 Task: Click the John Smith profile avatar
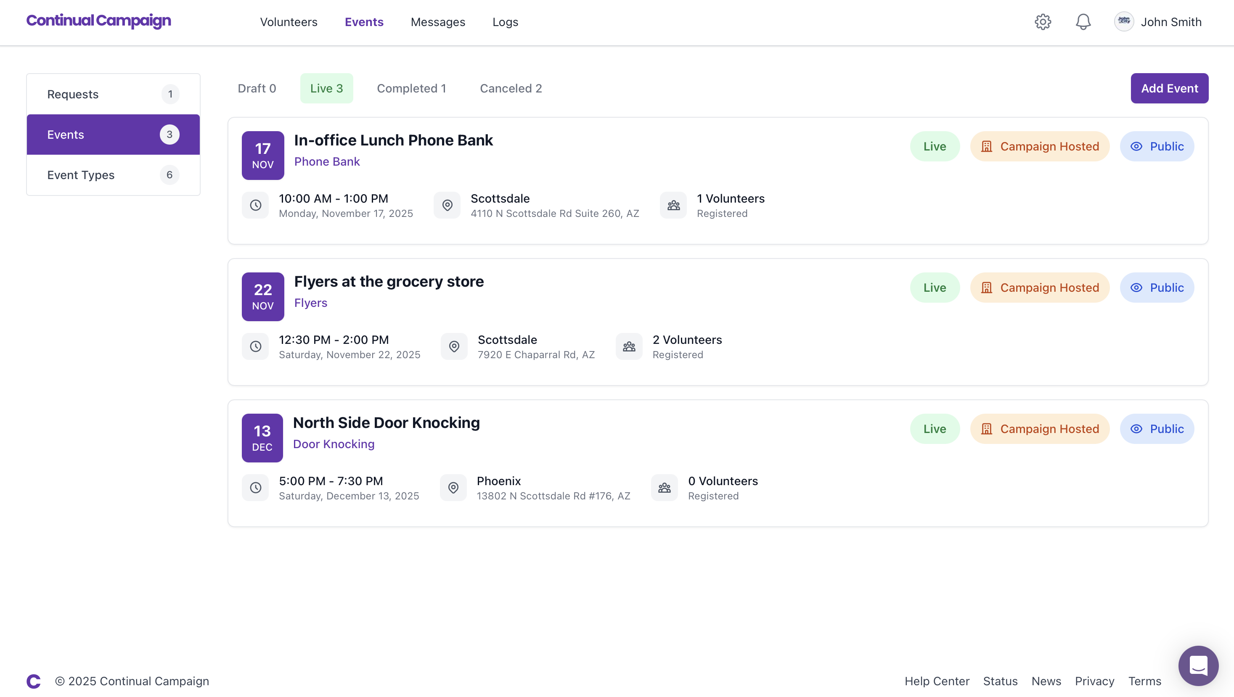click(1124, 22)
